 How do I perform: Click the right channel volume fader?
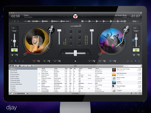pyautogui.click(x=92, y=30)
